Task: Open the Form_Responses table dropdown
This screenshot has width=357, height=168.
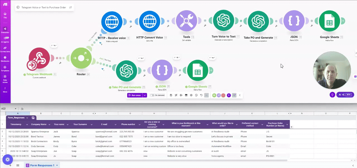Action: tap(27, 118)
